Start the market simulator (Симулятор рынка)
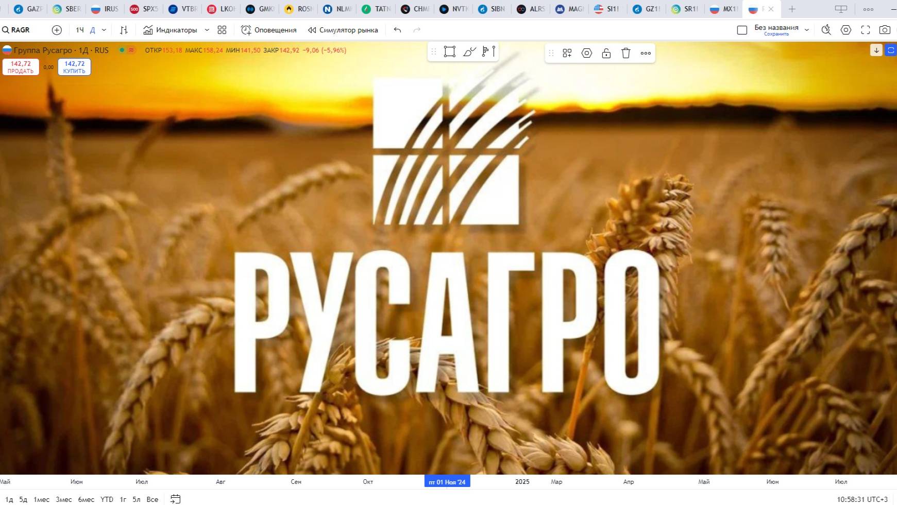897x505 pixels. pyautogui.click(x=343, y=30)
